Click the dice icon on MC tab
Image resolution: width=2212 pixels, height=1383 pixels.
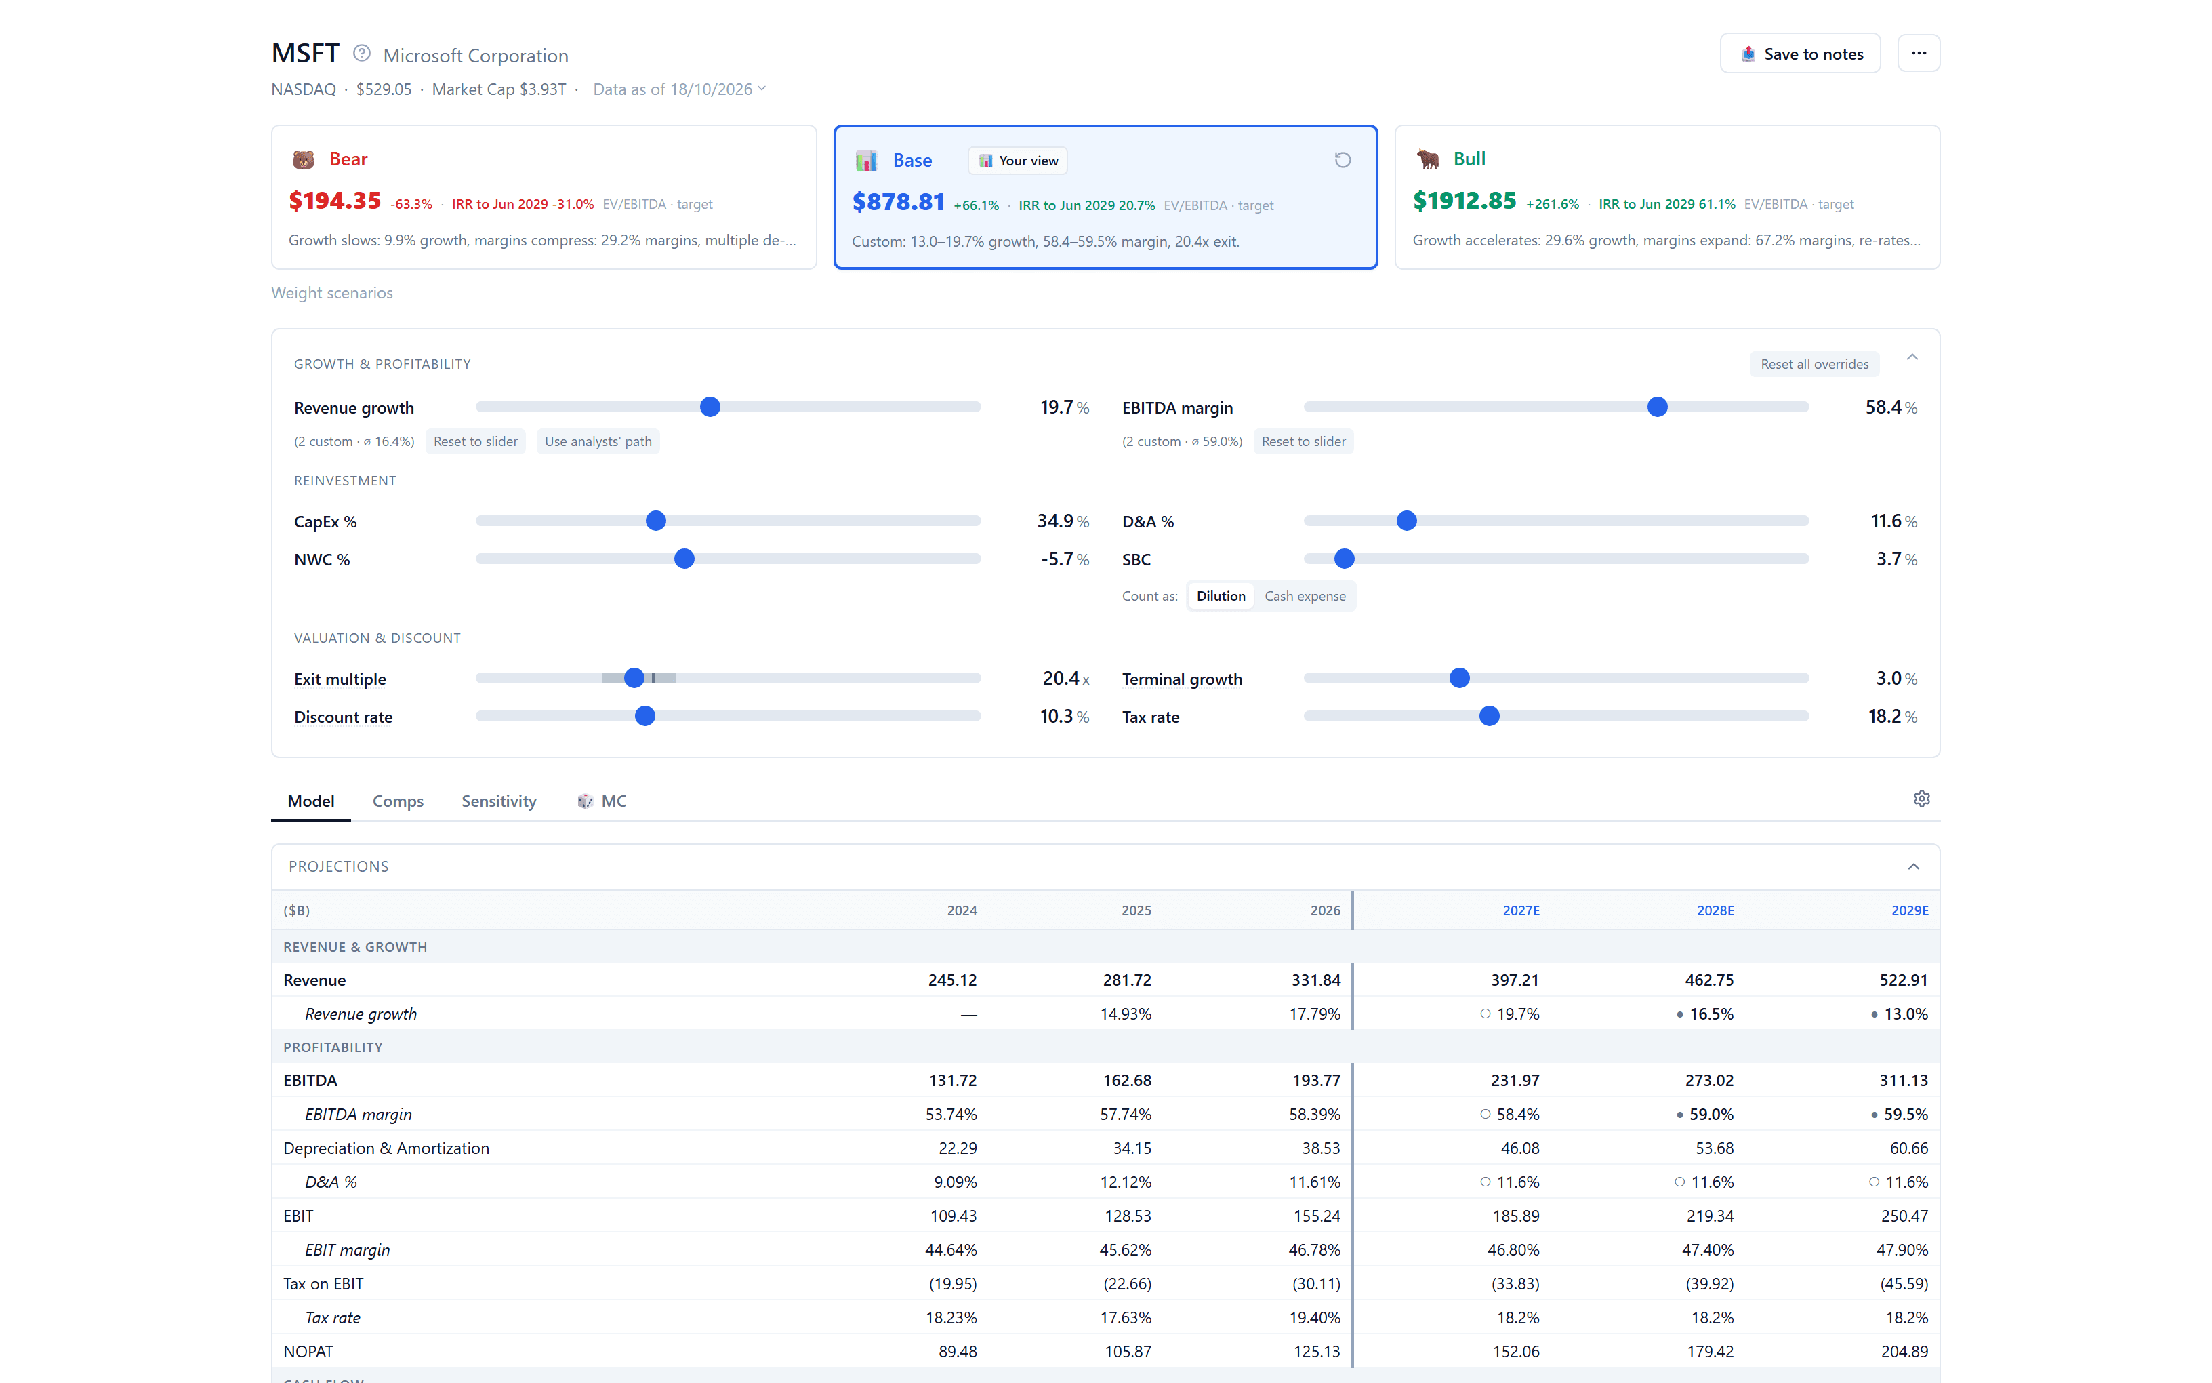(585, 801)
